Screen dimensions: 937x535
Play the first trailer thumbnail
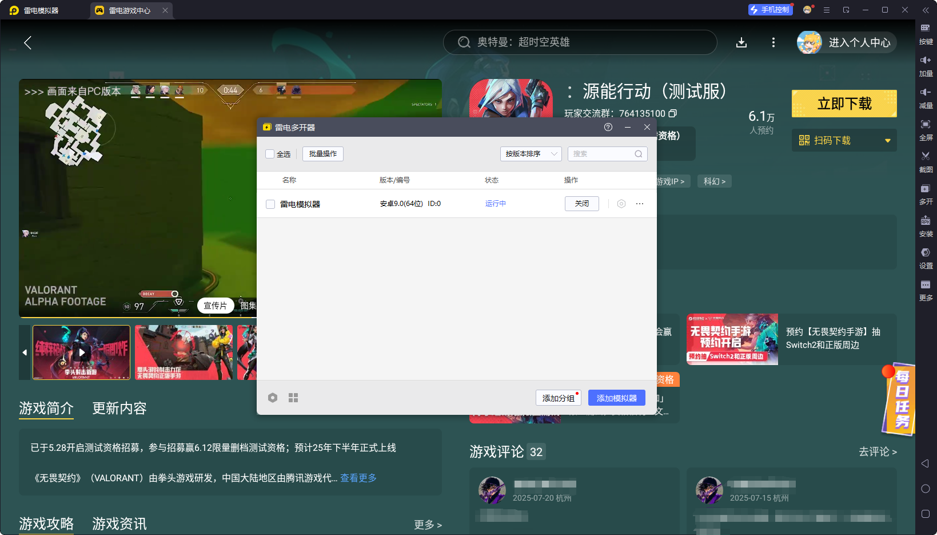82,352
